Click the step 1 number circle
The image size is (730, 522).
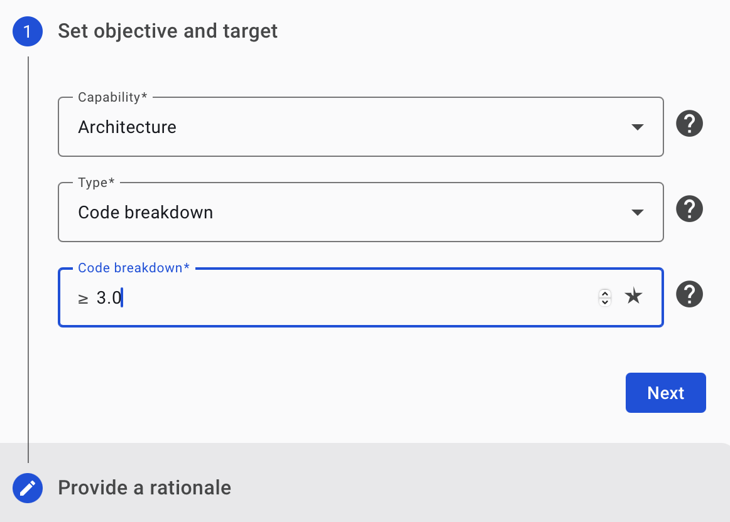pyautogui.click(x=28, y=31)
